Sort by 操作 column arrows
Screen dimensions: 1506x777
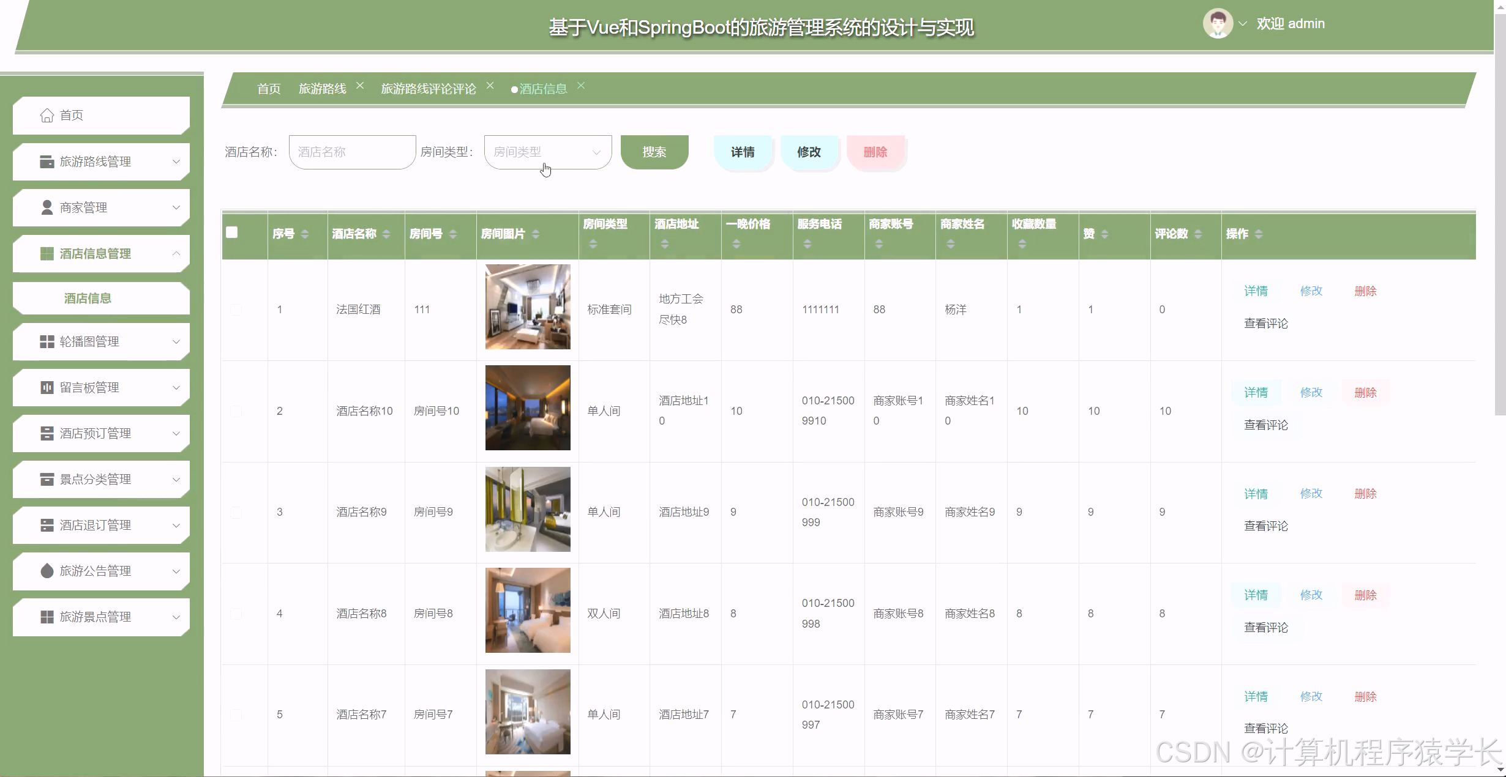coord(1258,234)
